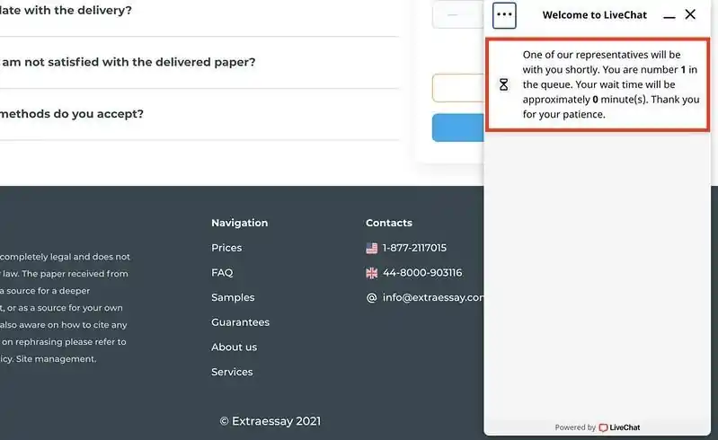This screenshot has height=440, width=718.
Task: Open the Services footer link
Action: pyautogui.click(x=232, y=372)
